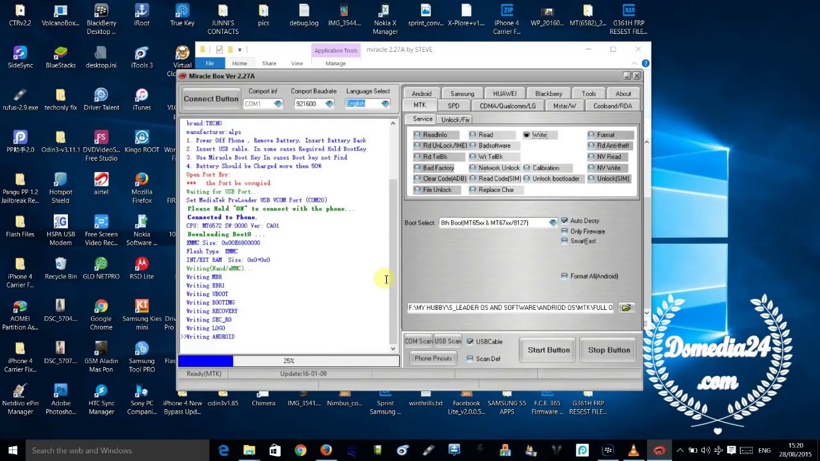Click the Start Button
The width and height of the screenshot is (820, 461).
548,350
